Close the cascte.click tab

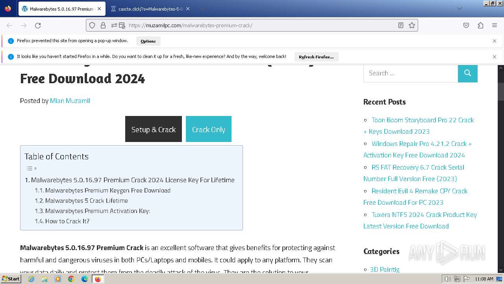(188, 9)
